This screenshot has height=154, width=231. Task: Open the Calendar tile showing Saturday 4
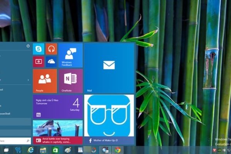coord(58,107)
